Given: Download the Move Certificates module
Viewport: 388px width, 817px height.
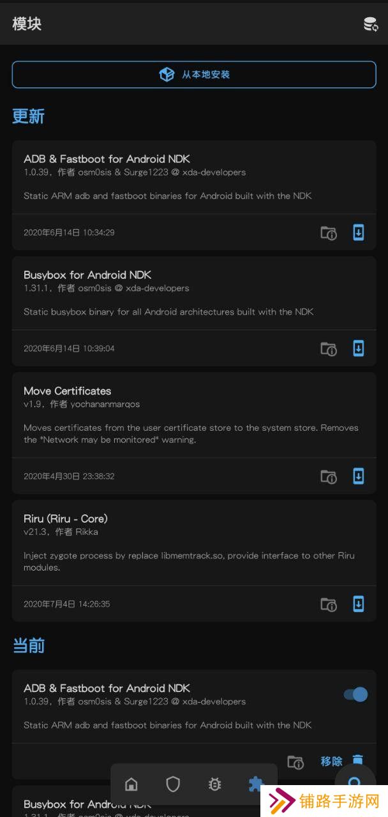Looking at the screenshot, I should (x=359, y=476).
